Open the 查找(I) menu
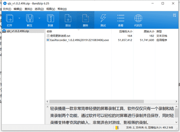Viewport: 180px width, 132px height. click(28, 9)
